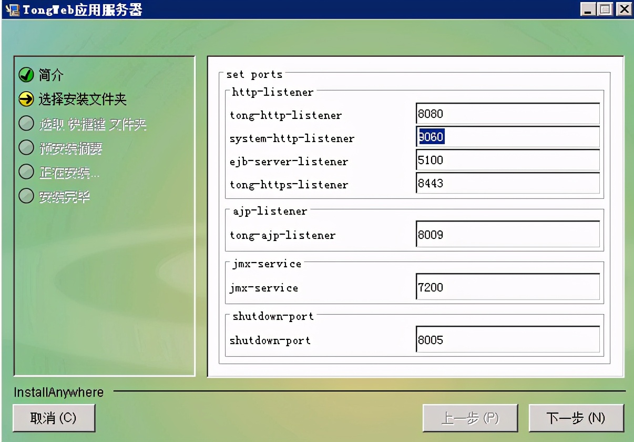Focus the ejb-server-listener port field
This screenshot has width=634, height=442.
pos(507,160)
